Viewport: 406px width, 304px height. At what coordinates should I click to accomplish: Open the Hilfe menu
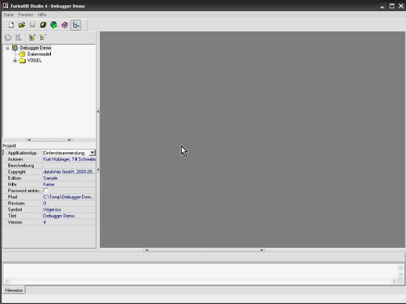[x=42, y=15]
